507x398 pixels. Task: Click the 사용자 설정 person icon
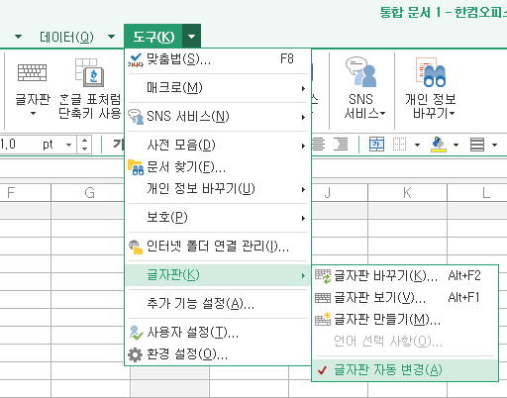pyautogui.click(x=136, y=333)
